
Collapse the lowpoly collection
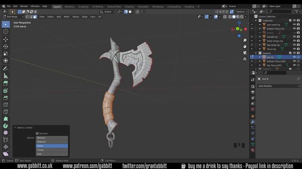tap(256, 53)
